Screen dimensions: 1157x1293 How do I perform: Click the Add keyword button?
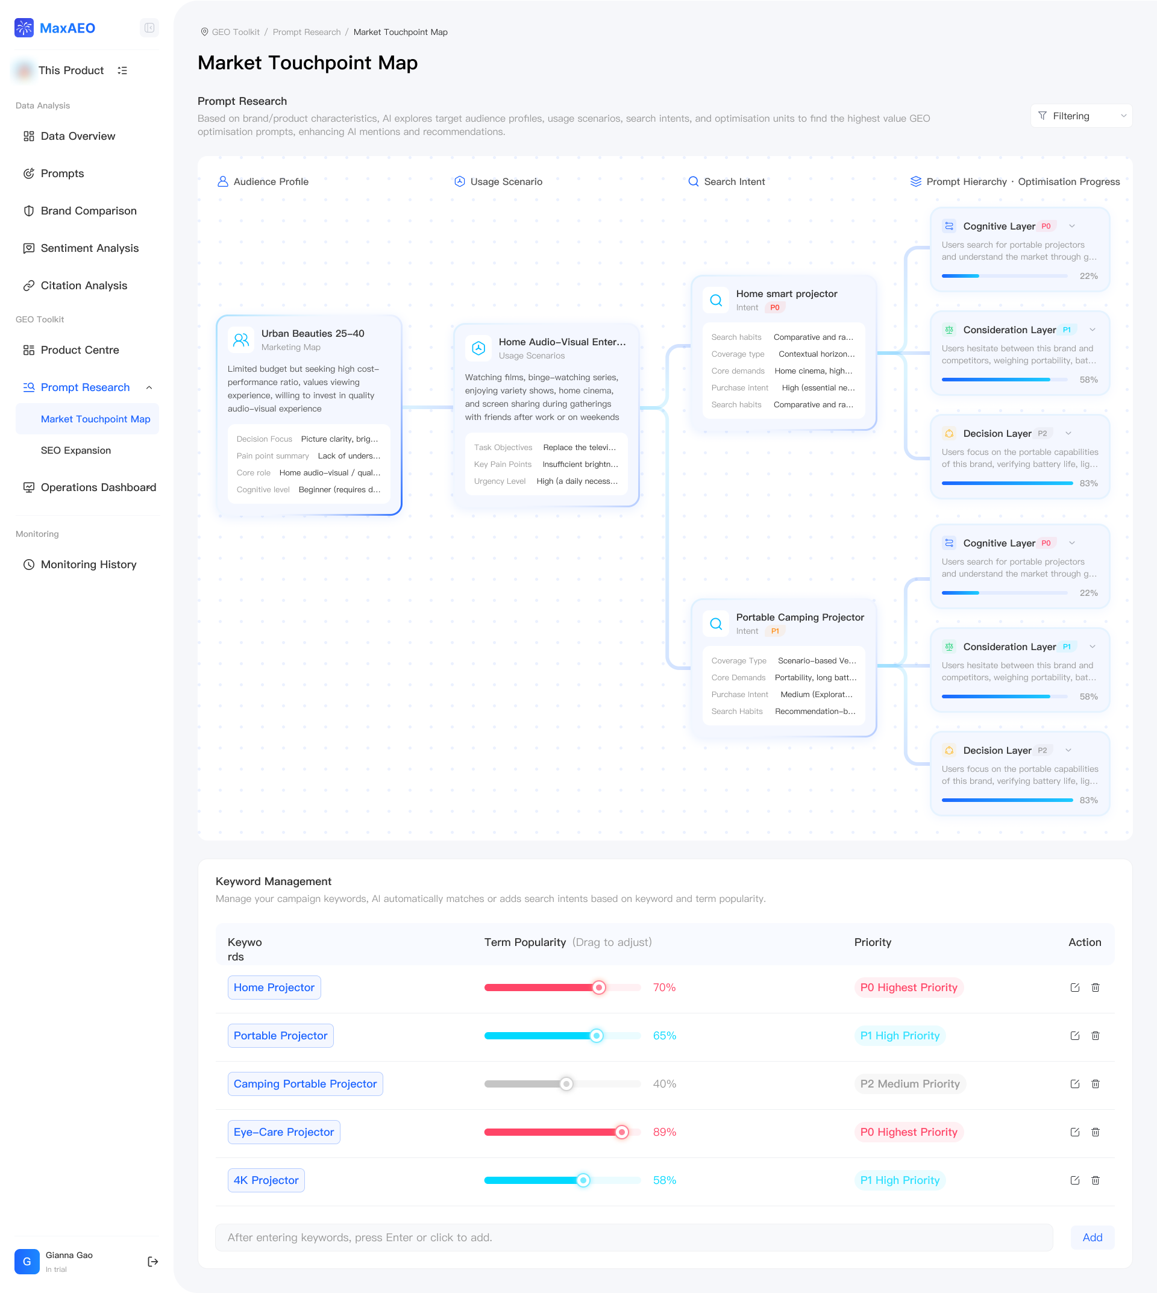(1091, 1237)
